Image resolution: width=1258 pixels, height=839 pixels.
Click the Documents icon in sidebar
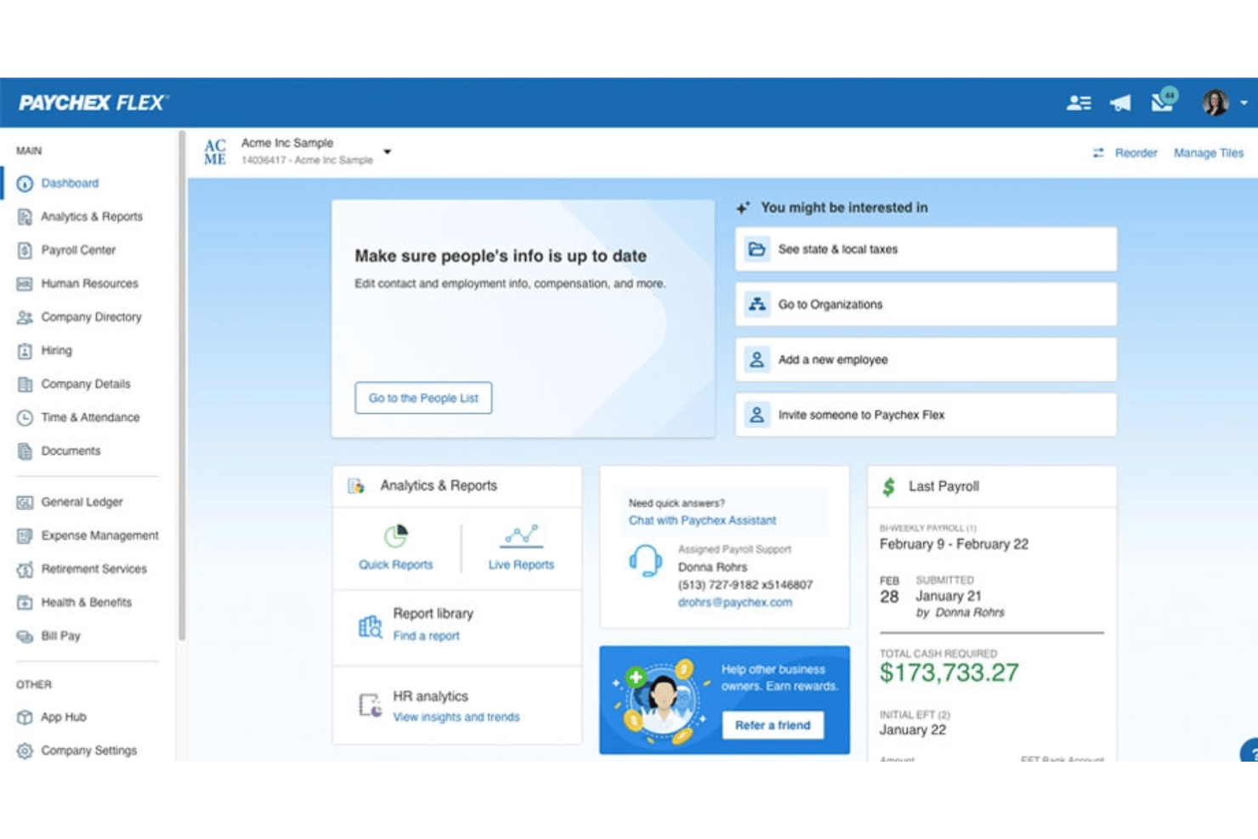click(25, 451)
